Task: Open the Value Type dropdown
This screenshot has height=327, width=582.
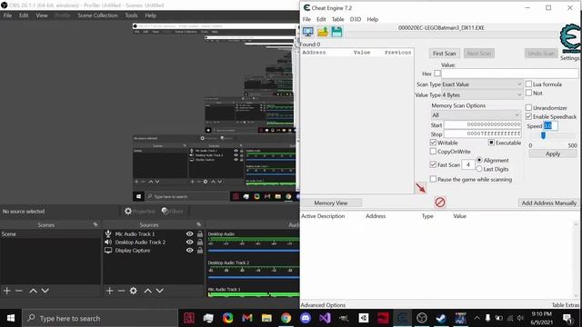Action: [x=482, y=94]
